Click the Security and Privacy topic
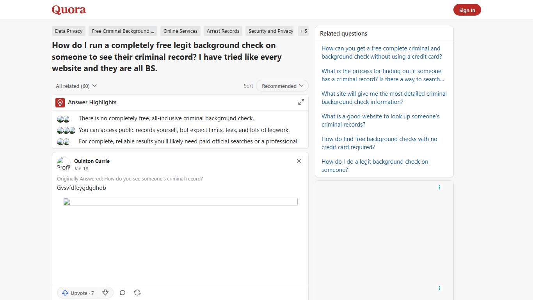The width and height of the screenshot is (533, 300). (270, 31)
